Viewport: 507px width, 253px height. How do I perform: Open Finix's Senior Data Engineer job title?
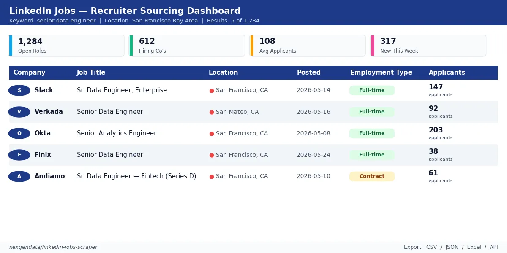[x=110, y=155]
